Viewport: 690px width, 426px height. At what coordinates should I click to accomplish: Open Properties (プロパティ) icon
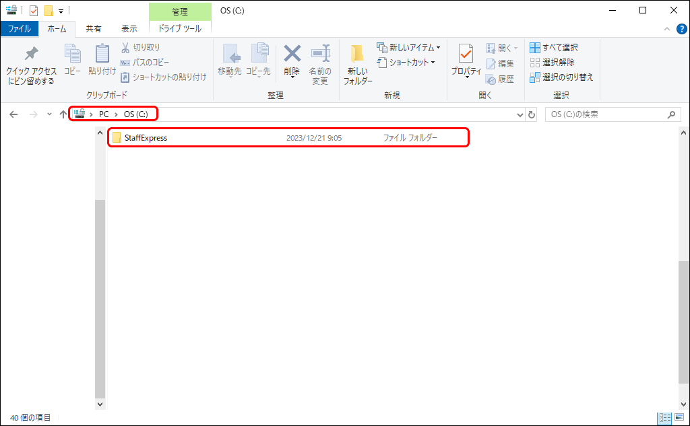[x=466, y=54]
